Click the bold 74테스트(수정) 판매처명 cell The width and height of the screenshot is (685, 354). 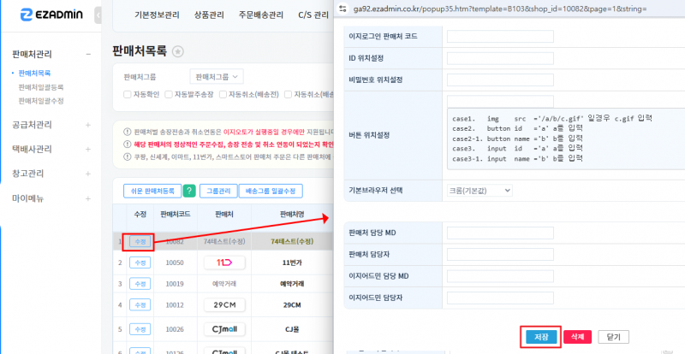[x=292, y=241]
